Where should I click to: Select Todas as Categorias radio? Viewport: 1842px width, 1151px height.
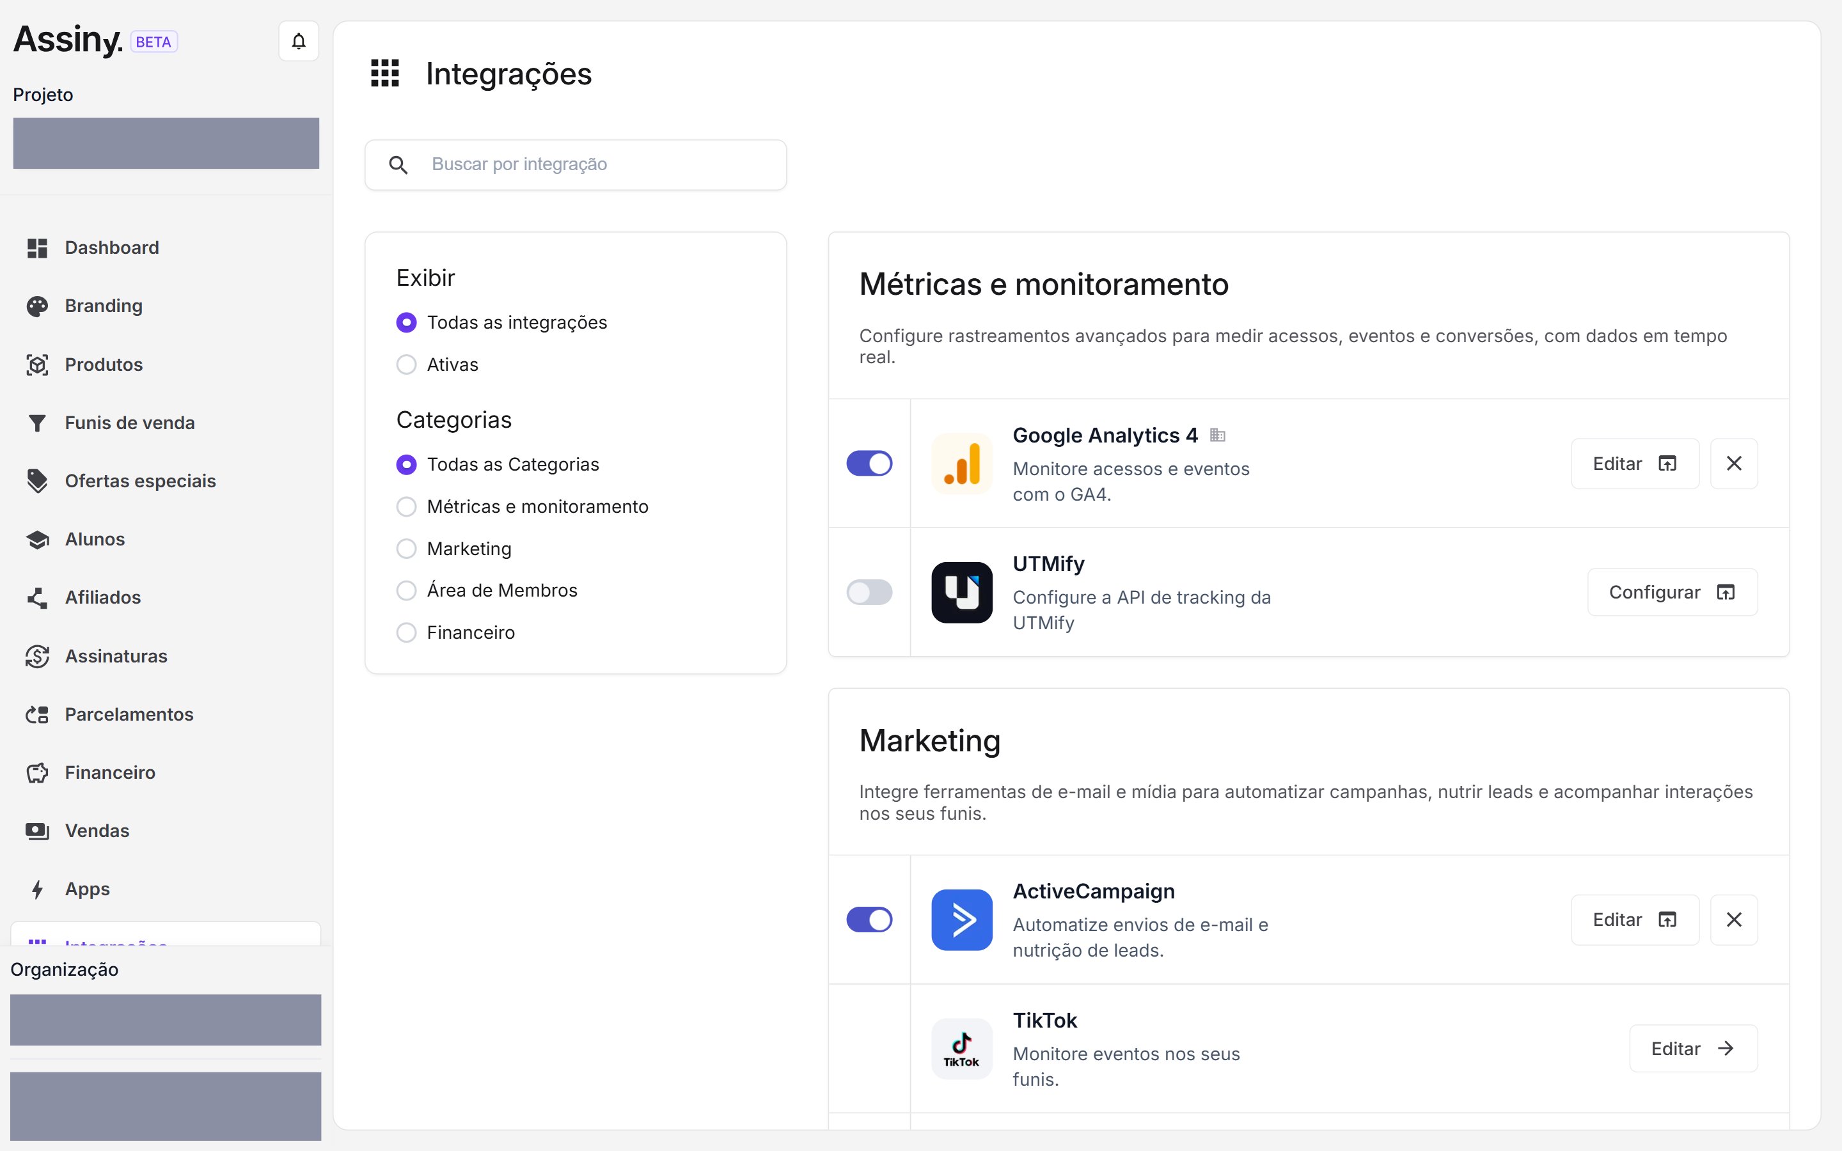point(407,464)
